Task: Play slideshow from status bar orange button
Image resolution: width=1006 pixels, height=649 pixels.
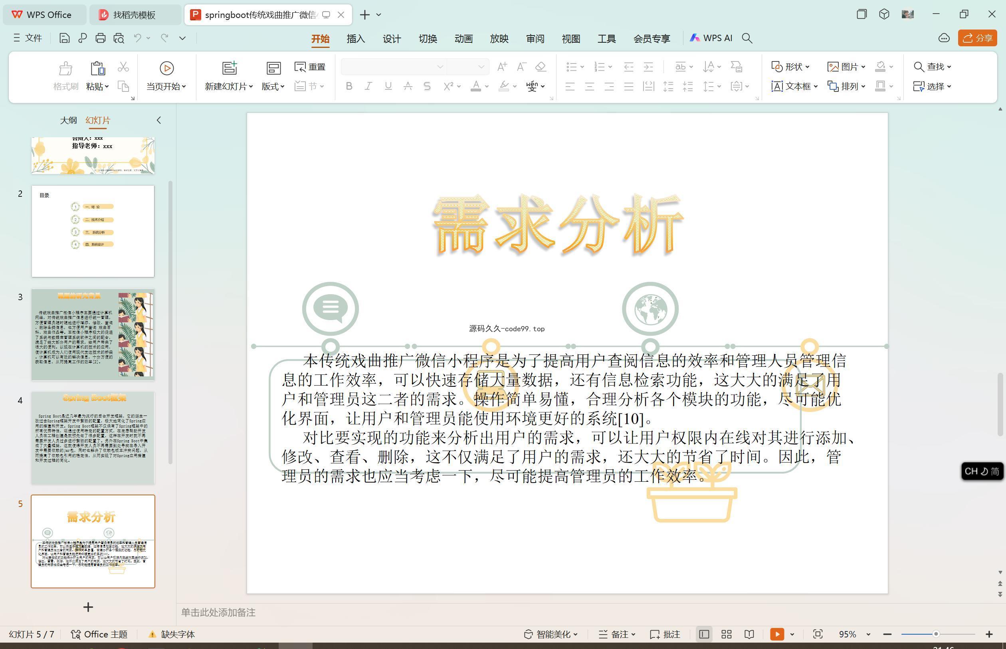Action: tap(777, 634)
